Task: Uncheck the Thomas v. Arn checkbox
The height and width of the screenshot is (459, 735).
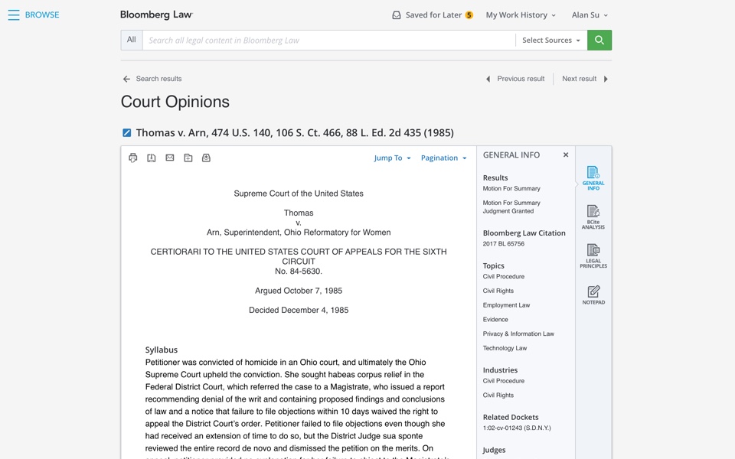Action: click(x=127, y=133)
